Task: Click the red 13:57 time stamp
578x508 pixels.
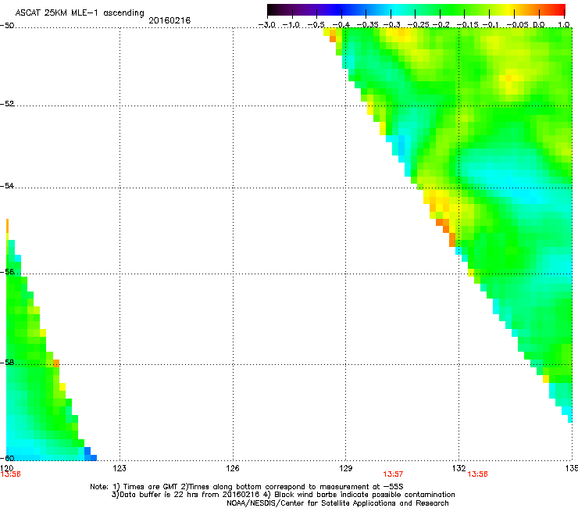Action: (393, 474)
